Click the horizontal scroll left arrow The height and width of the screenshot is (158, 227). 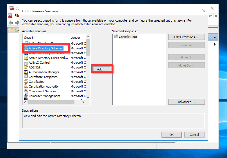pyautogui.click(x=25, y=102)
